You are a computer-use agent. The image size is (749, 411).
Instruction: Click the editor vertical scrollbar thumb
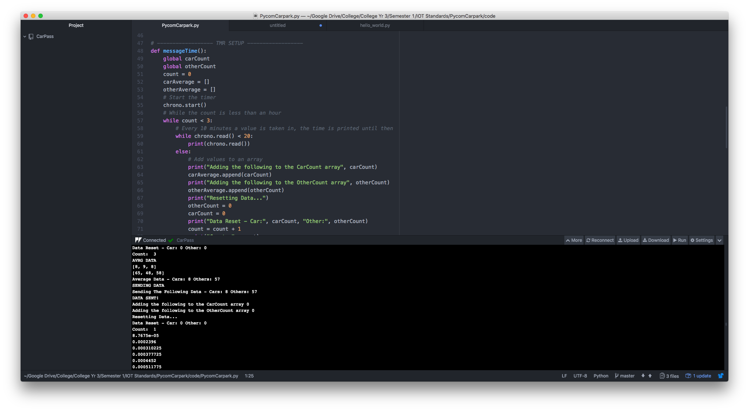click(x=726, y=127)
